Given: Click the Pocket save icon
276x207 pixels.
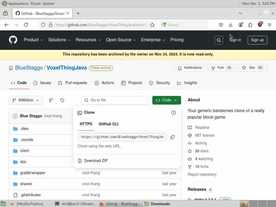Looking at the screenshot, I should (x=221, y=25).
